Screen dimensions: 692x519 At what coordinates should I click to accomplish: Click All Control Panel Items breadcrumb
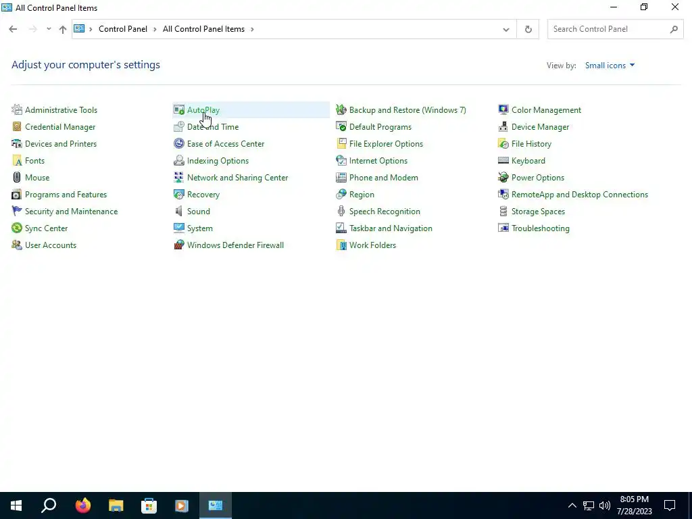203,28
